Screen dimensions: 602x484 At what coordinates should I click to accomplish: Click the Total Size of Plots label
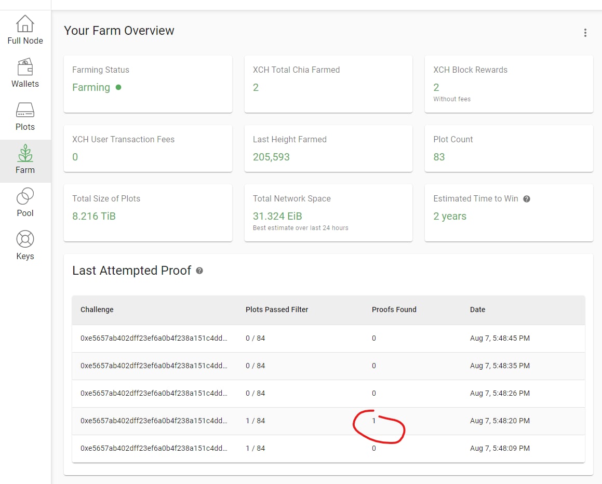106,198
